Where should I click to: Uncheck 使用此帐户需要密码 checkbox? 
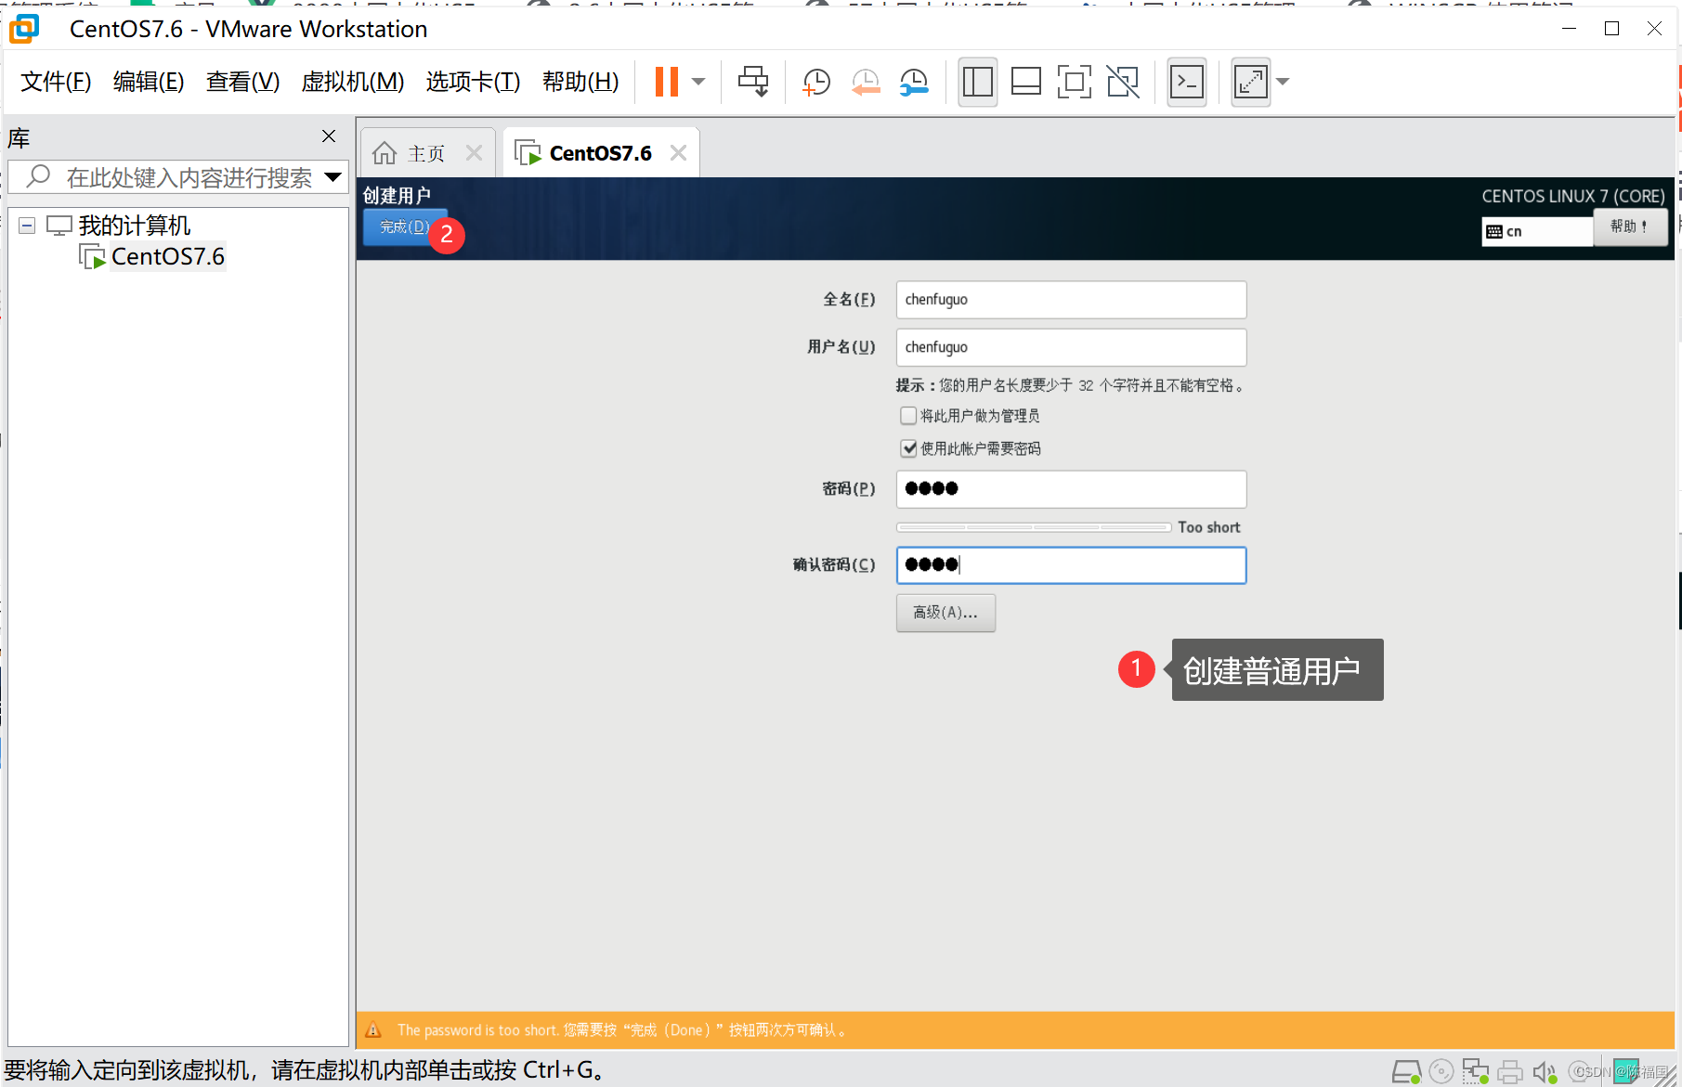(x=908, y=448)
